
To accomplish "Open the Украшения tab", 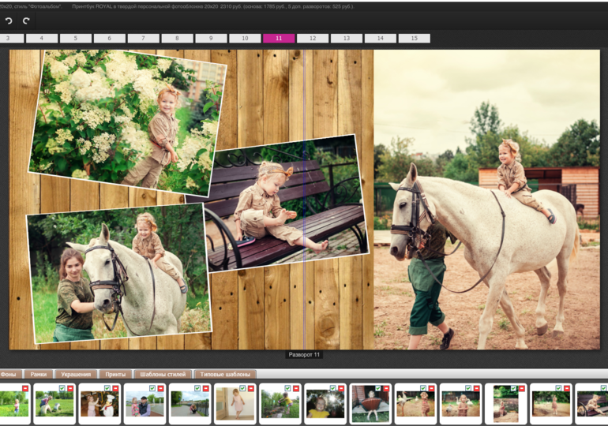I will (x=76, y=374).
